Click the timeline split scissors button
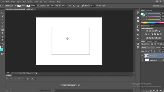The width and height of the screenshot is (164, 92). coord(28,79)
